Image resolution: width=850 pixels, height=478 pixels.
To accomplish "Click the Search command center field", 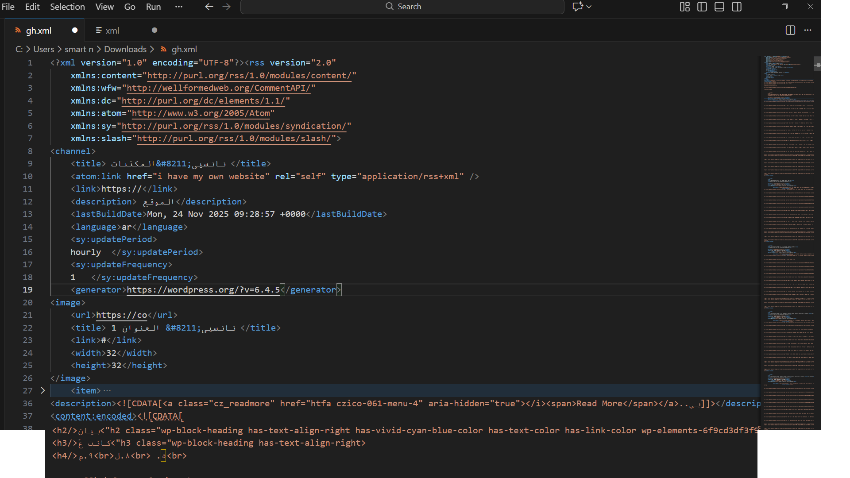I will [402, 7].
